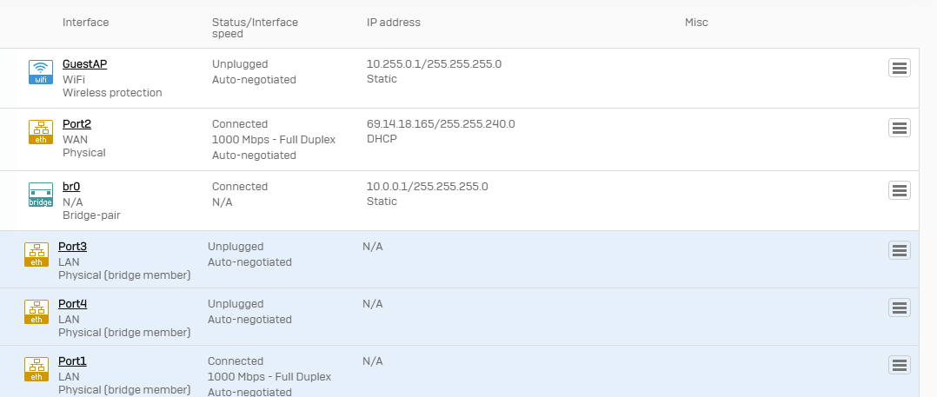Open the Port2 row hamburger menu

900,128
